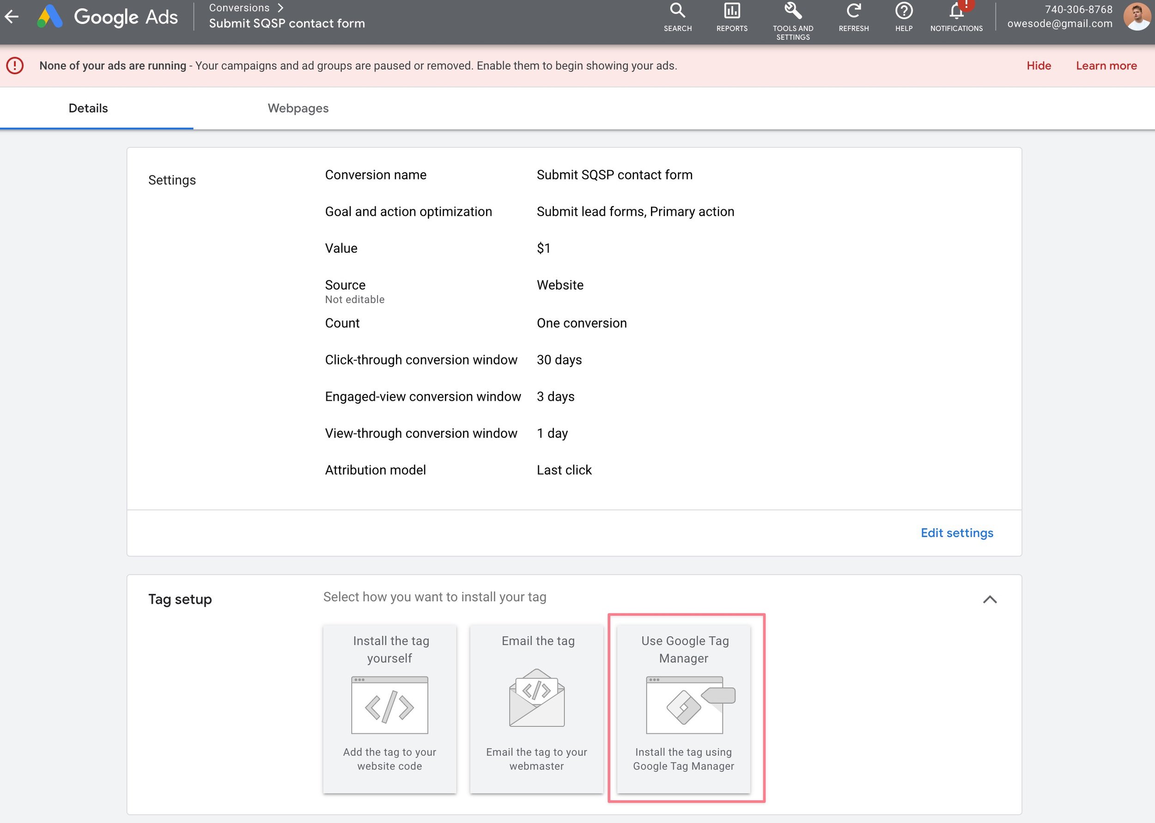The image size is (1155, 823).
Task: Click the 'Submit SQSP contact form' conversion name value
Action: pos(614,175)
